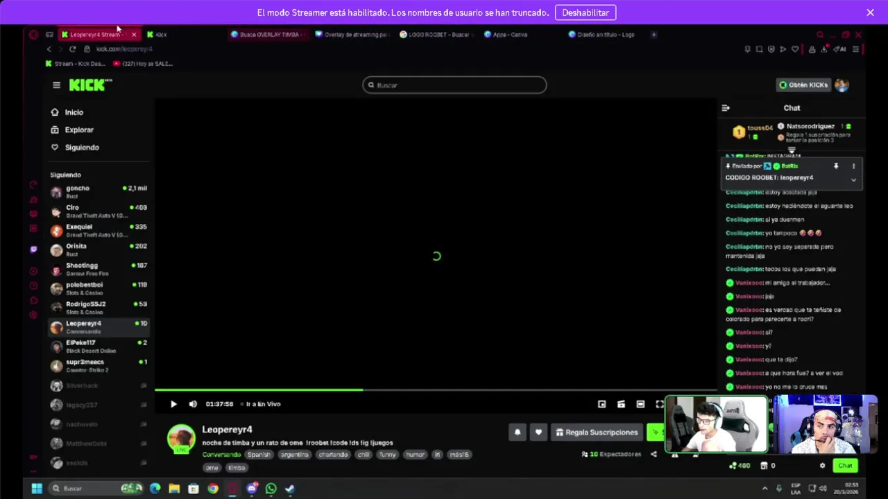
Task: Open Shootingg channel in following list
Action: (x=99, y=270)
